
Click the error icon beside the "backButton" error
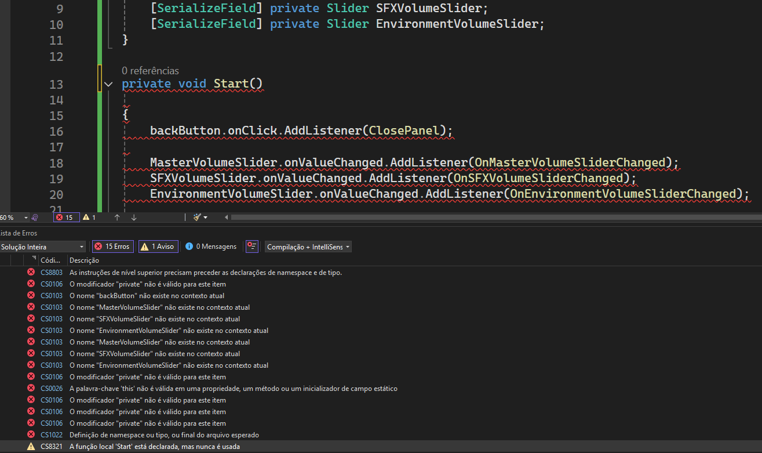tap(31, 295)
